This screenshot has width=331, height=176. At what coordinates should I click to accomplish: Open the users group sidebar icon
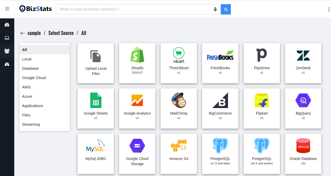point(7,51)
